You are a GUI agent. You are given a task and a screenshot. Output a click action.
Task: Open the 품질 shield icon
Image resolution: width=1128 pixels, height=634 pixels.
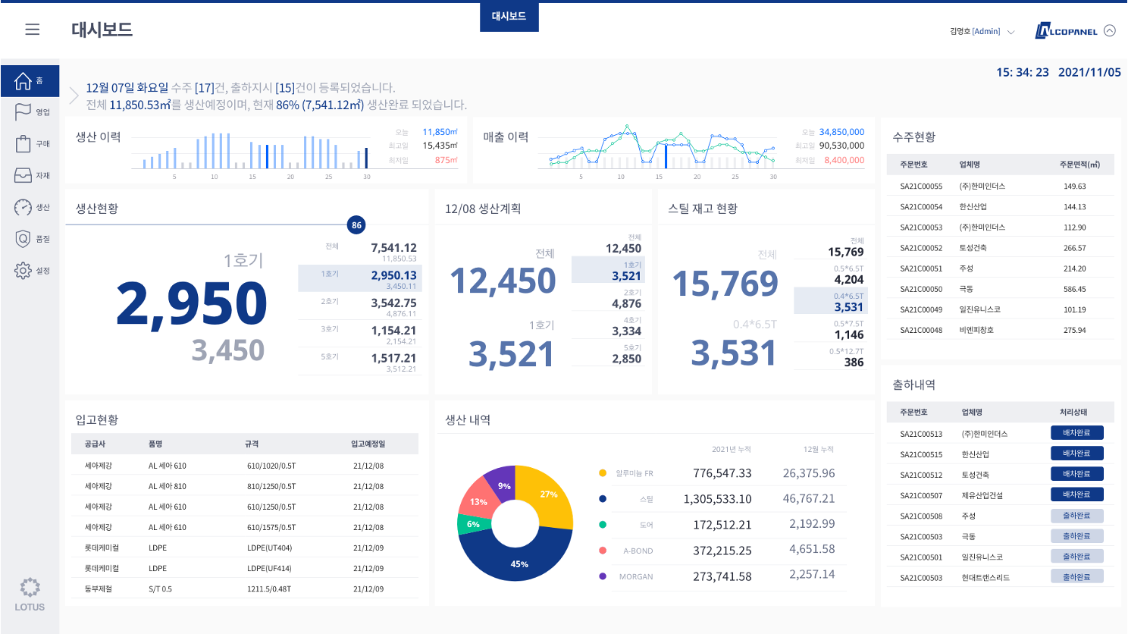[x=23, y=239]
